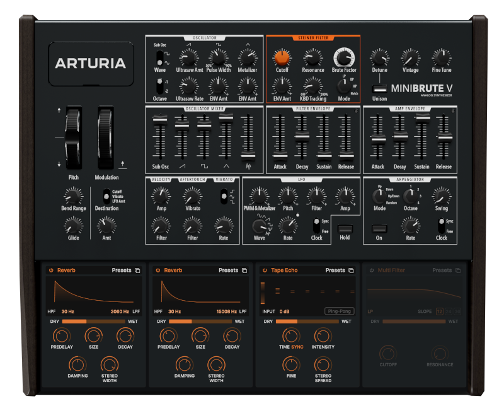504x413 pixels.
Task: Click the Arpeggiator Swing knob
Action: coord(442,196)
